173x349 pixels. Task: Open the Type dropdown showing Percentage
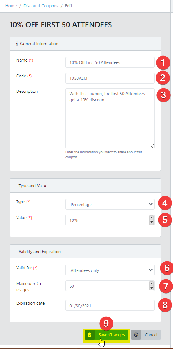click(110, 204)
